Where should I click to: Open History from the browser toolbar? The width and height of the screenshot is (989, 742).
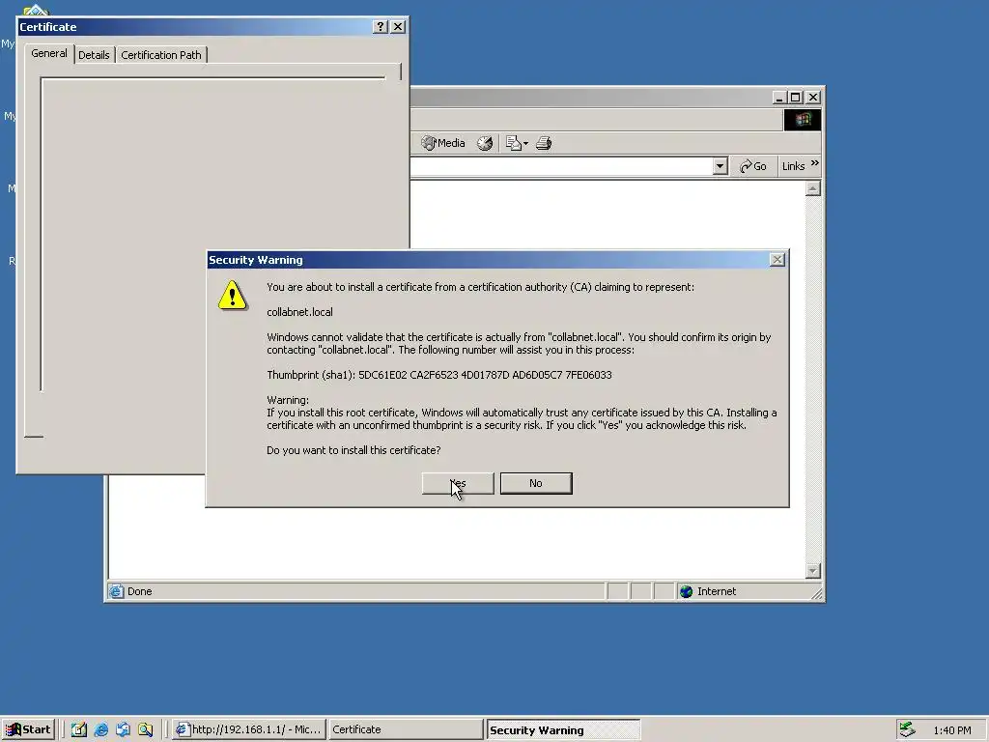point(485,143)
